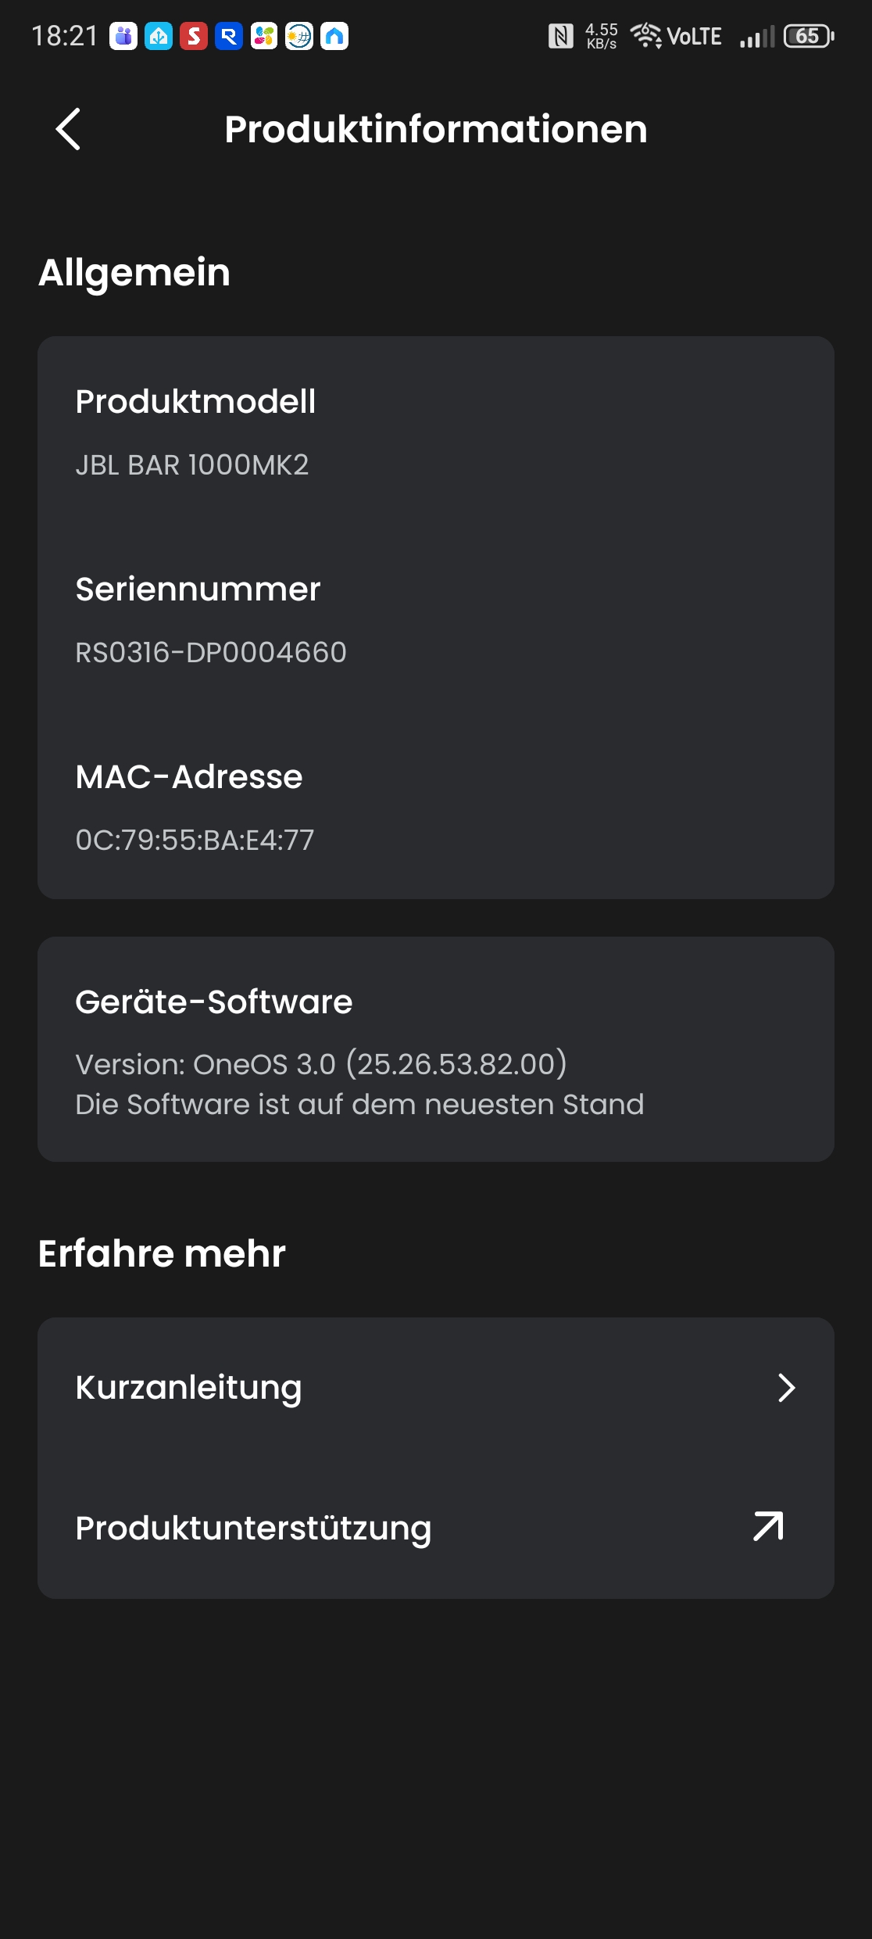Viewport: 872px width, 1939px height.
Task: Tap the Produktinformationen page title
Action: click(x=436, y=129)
